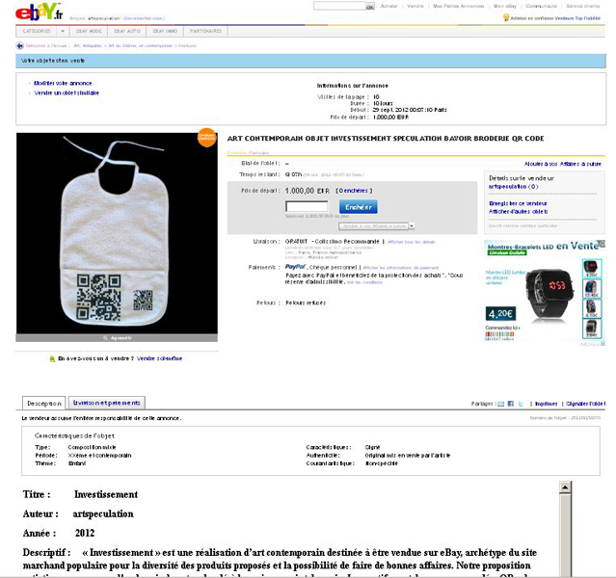Click the bid amount input field
The height and width of the screenshot is (578, 616).
click(x=307, y=206)
